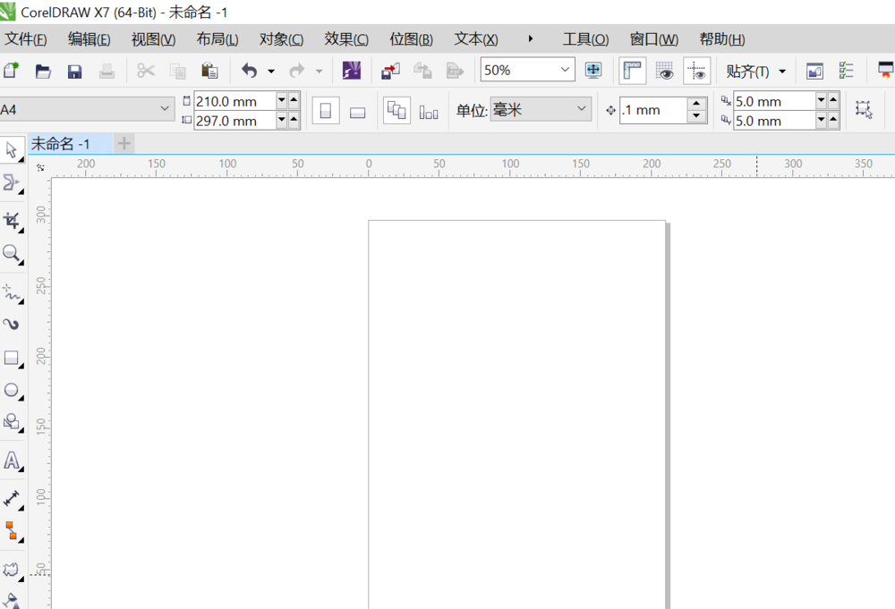The width and height of the screenshot is (895, 609).
Task: Open the Welcome screen icon
Action: [x=814, y=72]
